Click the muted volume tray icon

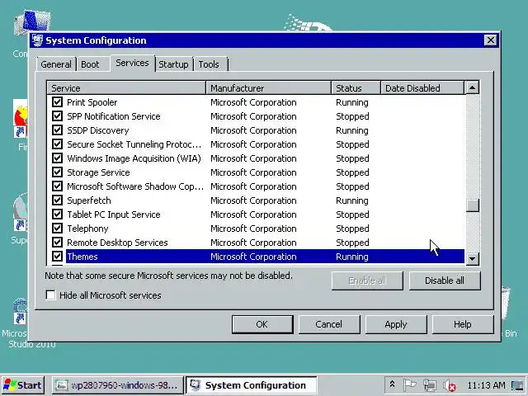(450, 385)
